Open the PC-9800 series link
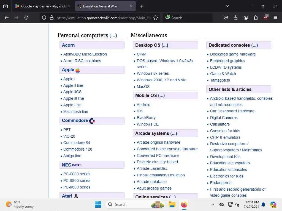 [77, 187]
